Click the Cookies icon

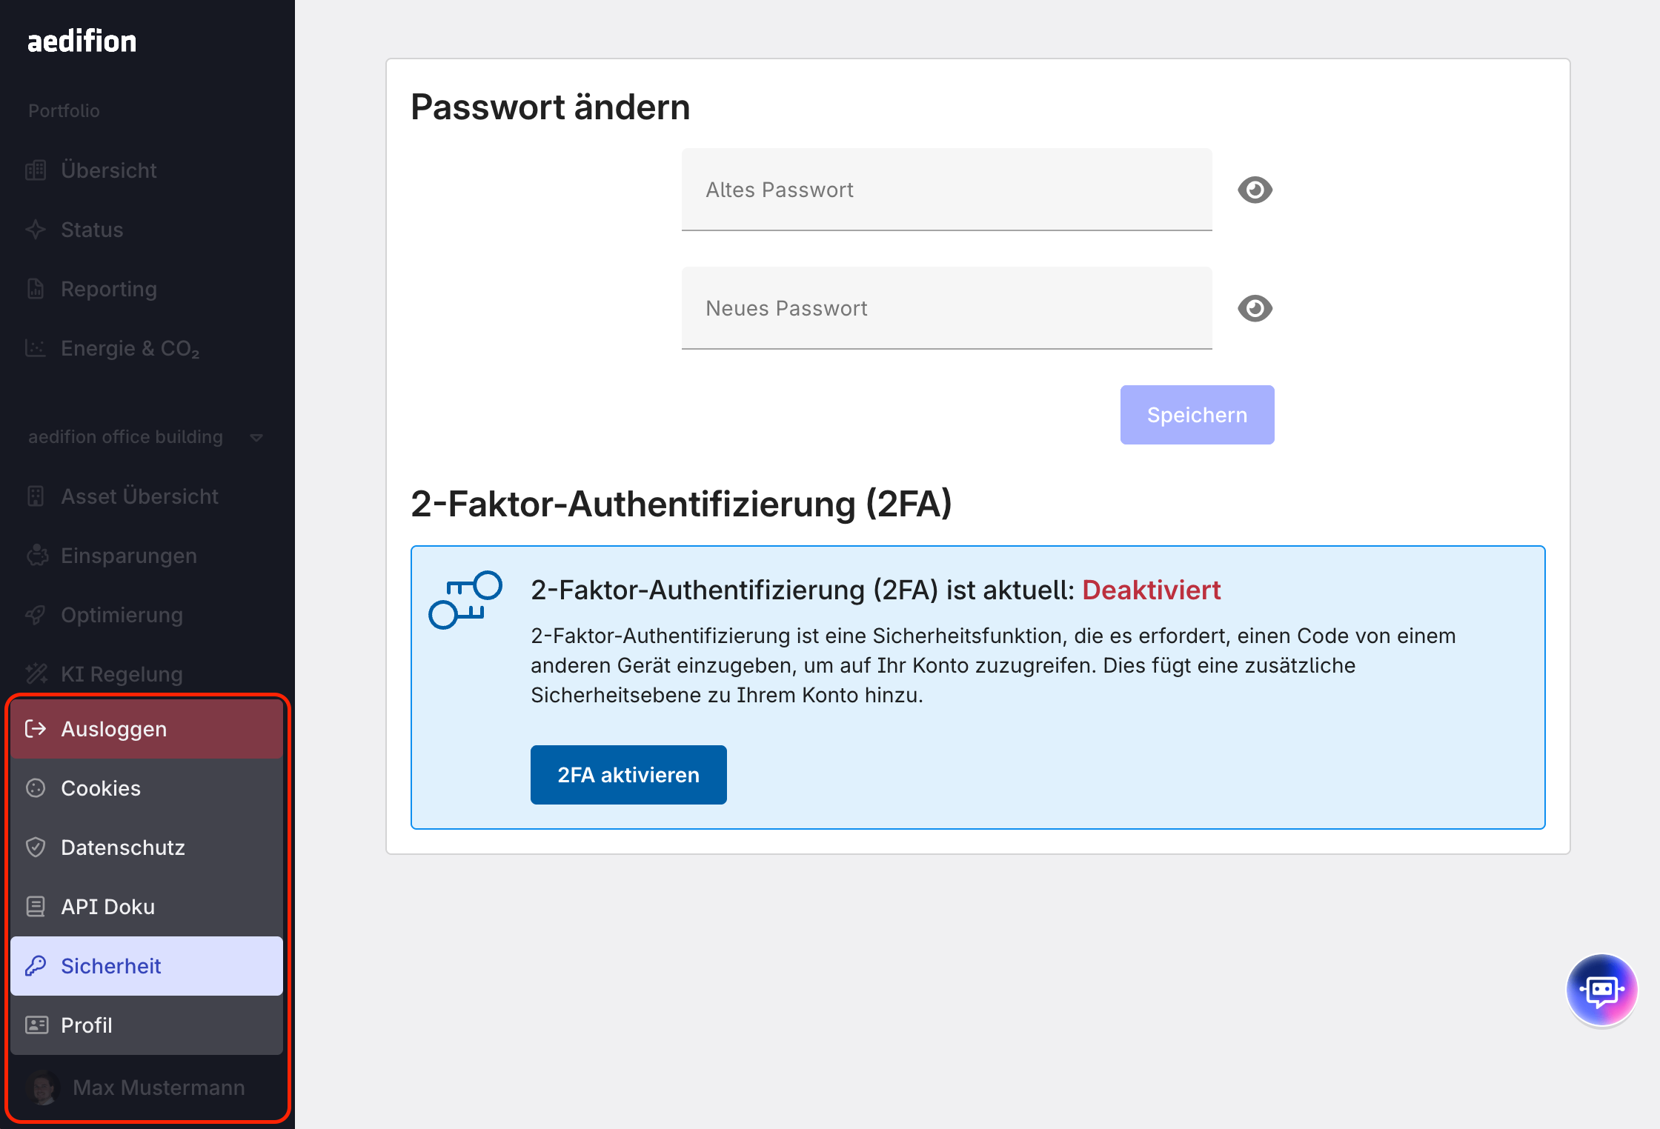pos(36,788)
